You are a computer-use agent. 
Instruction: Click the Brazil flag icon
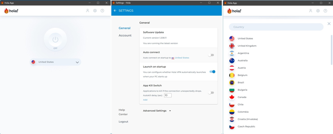click(x=232, y=83)
